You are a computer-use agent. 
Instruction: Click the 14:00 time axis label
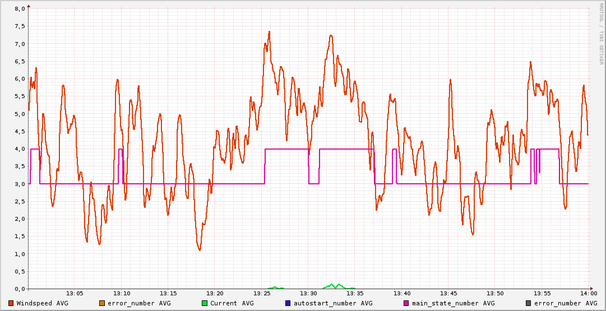(588, 294)
